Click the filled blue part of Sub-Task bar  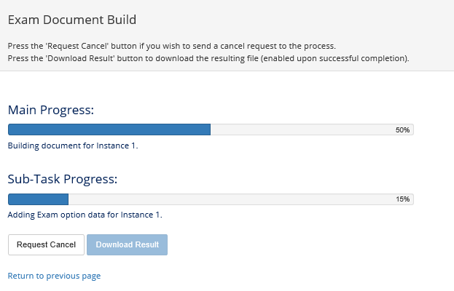pos(38,199)
